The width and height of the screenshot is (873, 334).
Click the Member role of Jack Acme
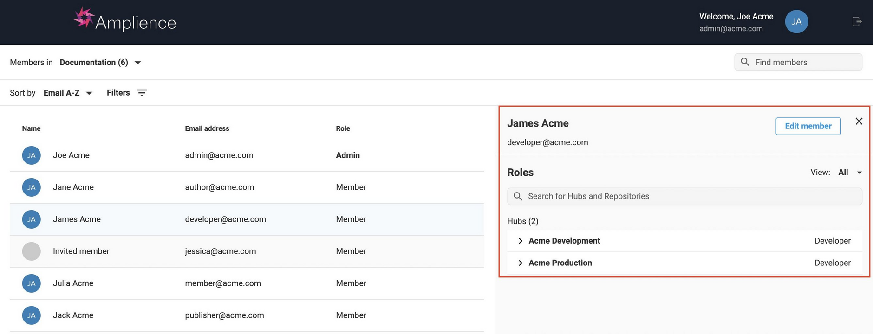(351, 315)
